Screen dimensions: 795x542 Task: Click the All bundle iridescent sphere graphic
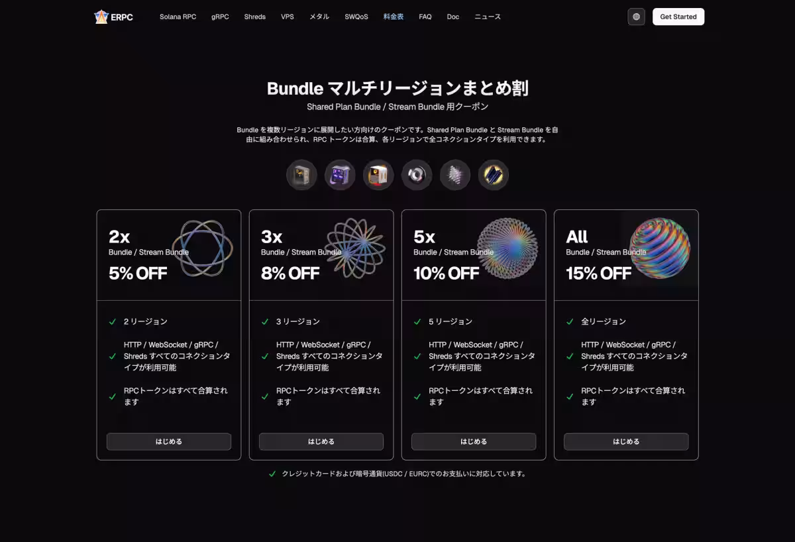pos(659,248)
